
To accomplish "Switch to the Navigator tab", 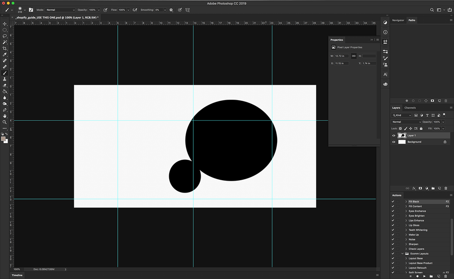I will click(x=398, y=20).
